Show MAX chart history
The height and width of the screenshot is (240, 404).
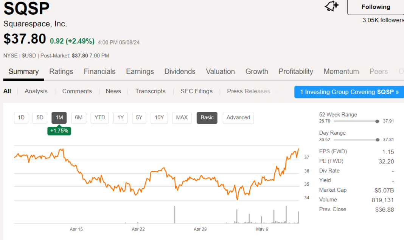tap(182, 118)
